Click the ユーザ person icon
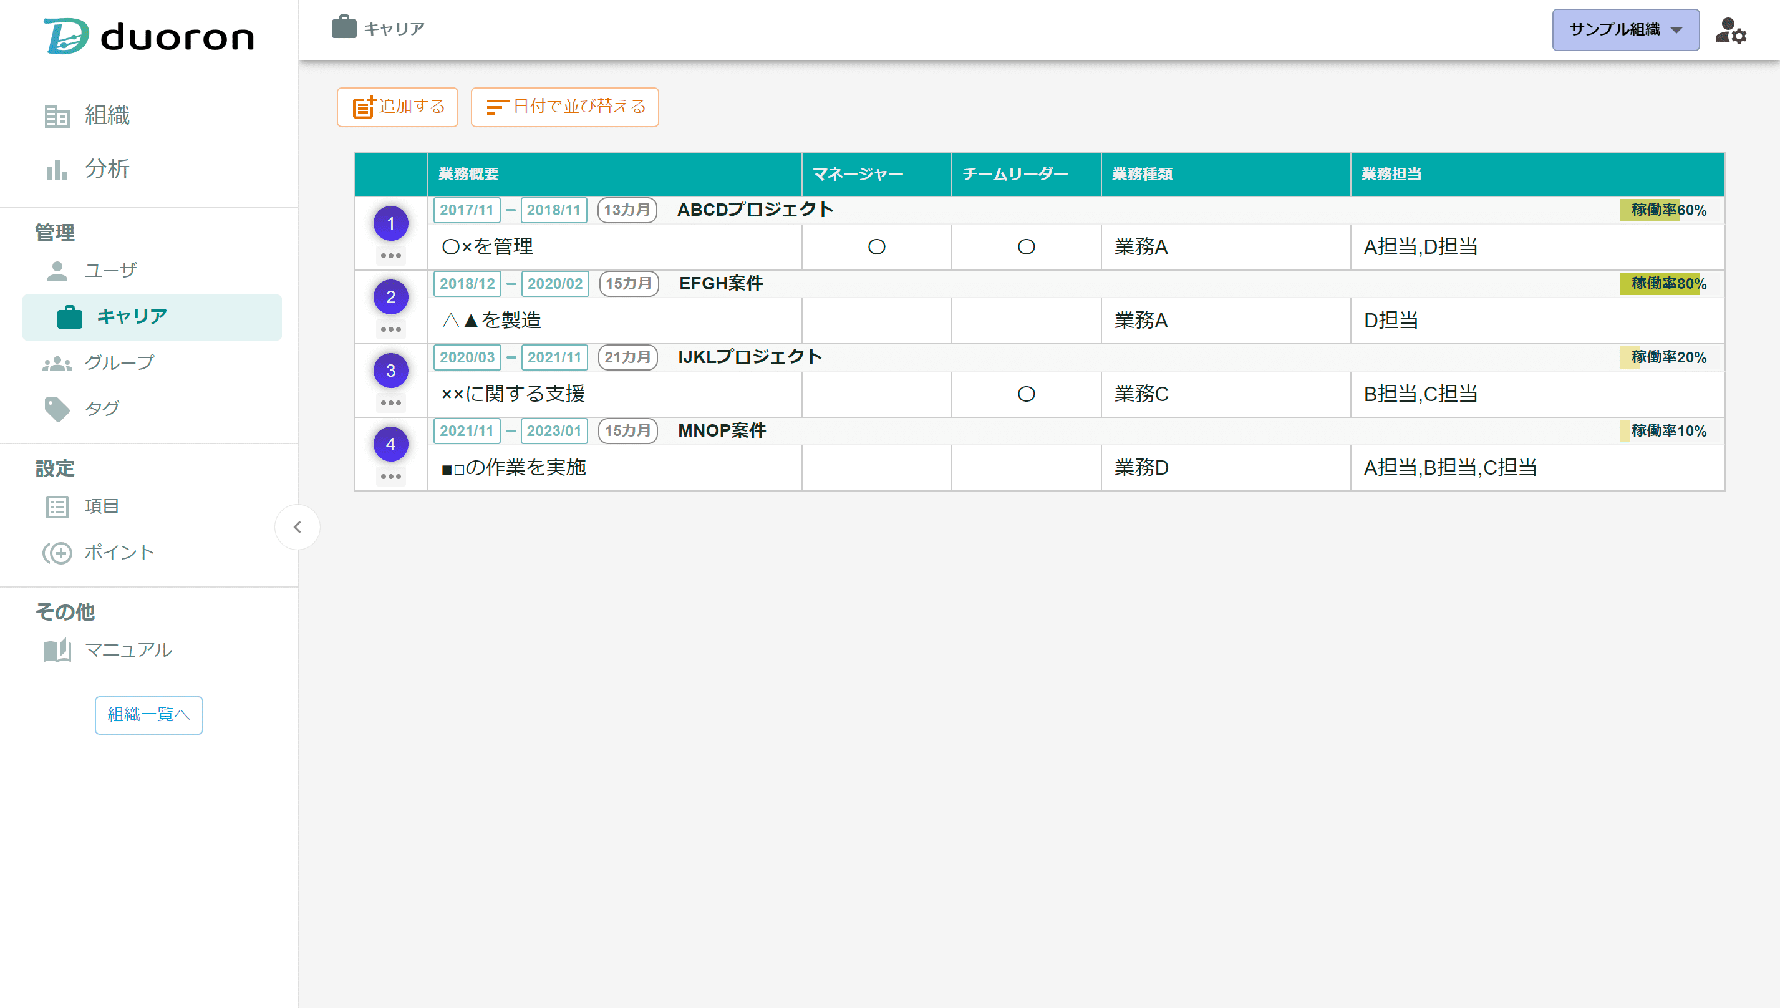The width and height of the screenshot is (1780, 1008). pyautogui.click(x=57, y=271)
